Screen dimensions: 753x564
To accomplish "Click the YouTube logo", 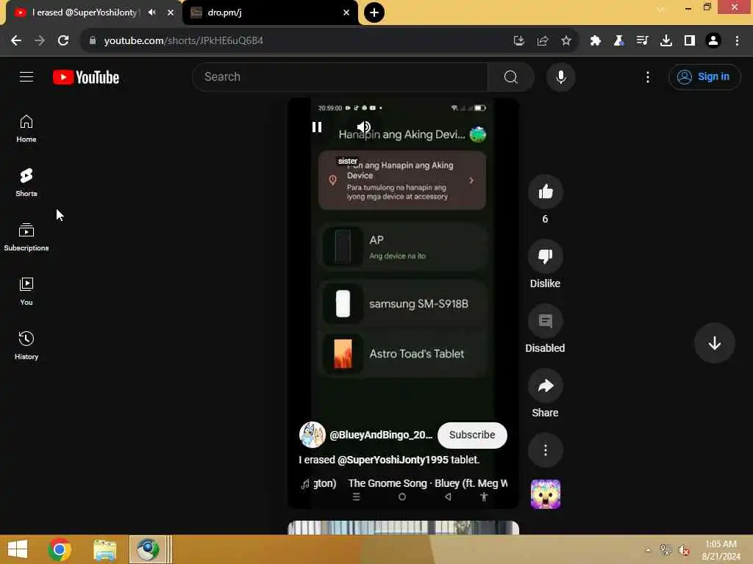I will pos(86,77).
